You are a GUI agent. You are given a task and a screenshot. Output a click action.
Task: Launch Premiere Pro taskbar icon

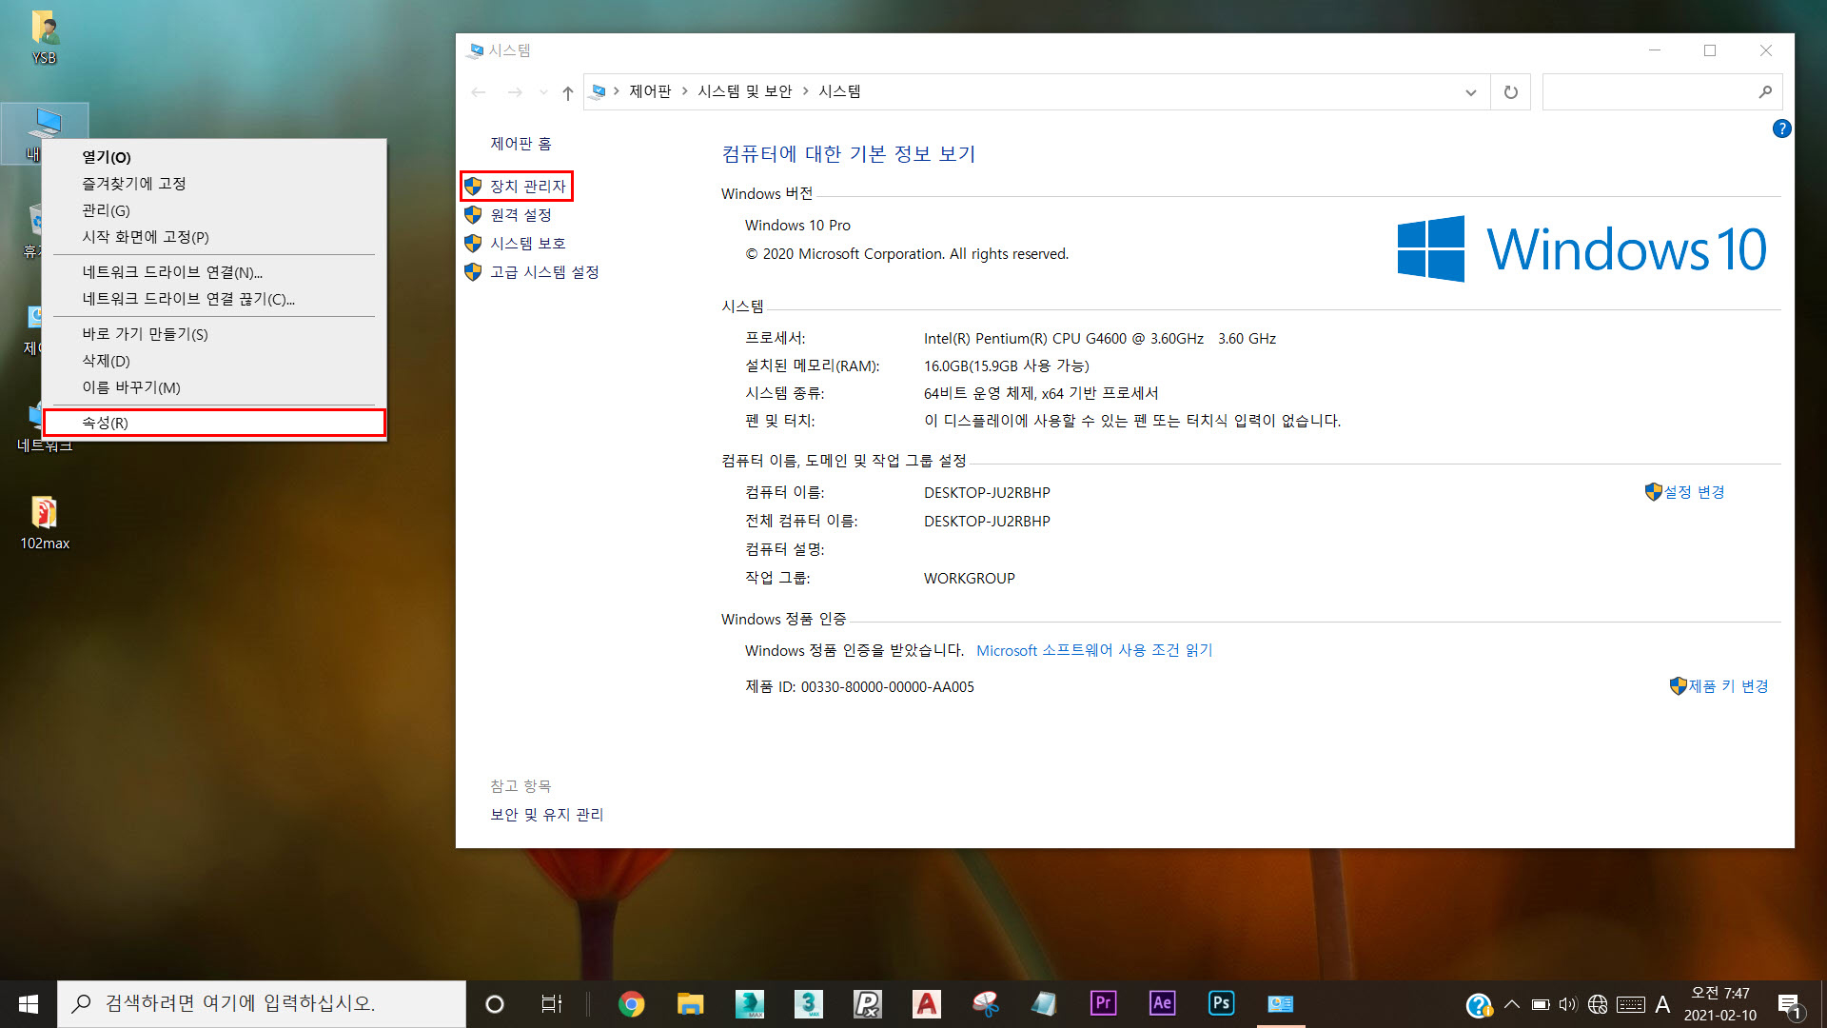pyautogui.click(x=1103, y=1003)
